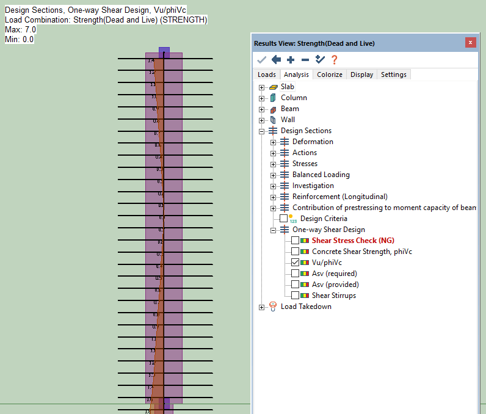The width and height of the screenshot is (486, 414).
Task: Expand the Column tree node
Action: click(262, 98)
